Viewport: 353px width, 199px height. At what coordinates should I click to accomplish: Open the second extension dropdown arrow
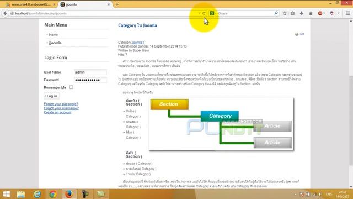coord(338,13)
